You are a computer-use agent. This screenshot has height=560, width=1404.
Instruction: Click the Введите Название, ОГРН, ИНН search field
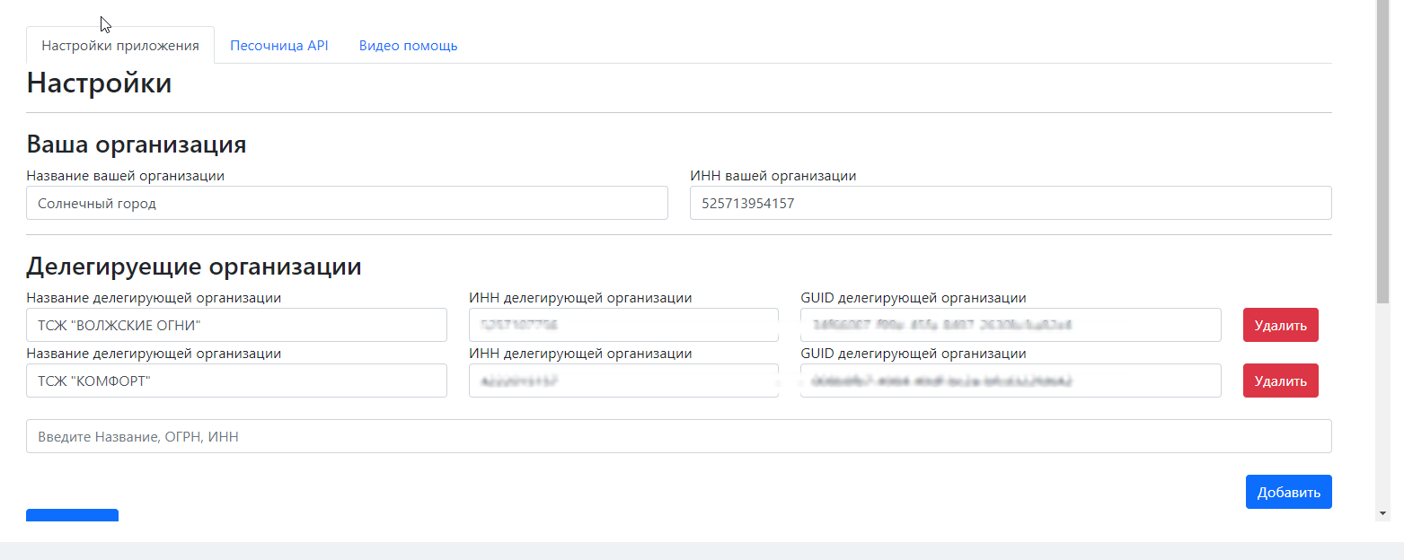[678, 436]
